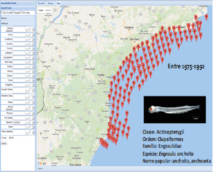Click the County input field
The height and width of the screenshot is (172, 213).
[19, 48]
